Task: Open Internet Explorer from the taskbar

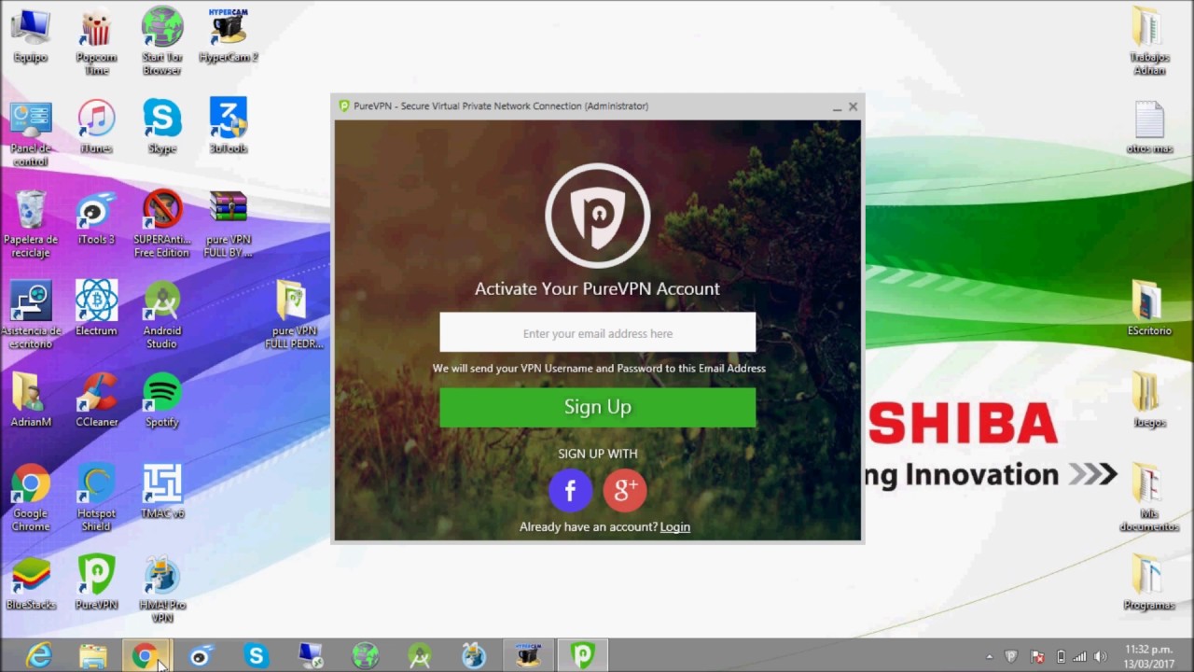Action: point(38,656)
